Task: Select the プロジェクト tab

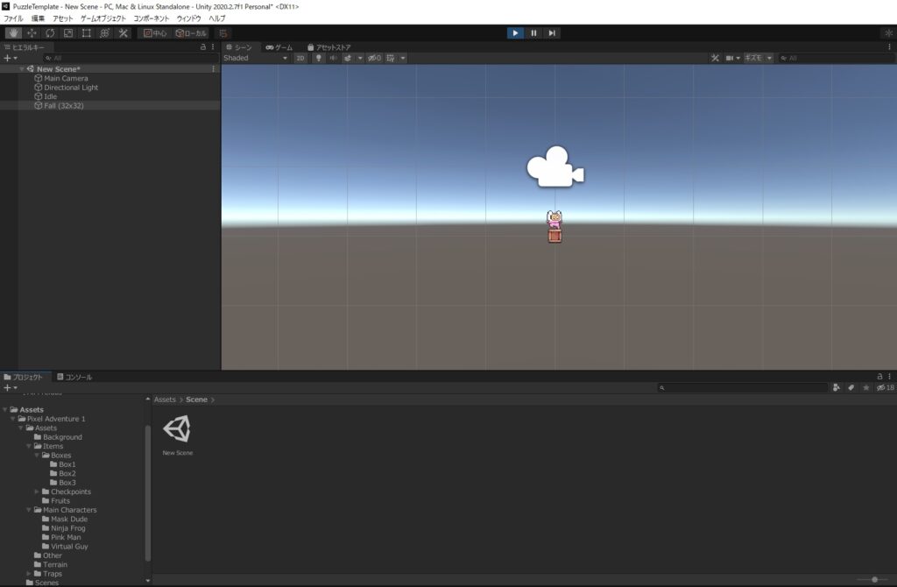Action: pyautogui.click(x=24, y=377)
